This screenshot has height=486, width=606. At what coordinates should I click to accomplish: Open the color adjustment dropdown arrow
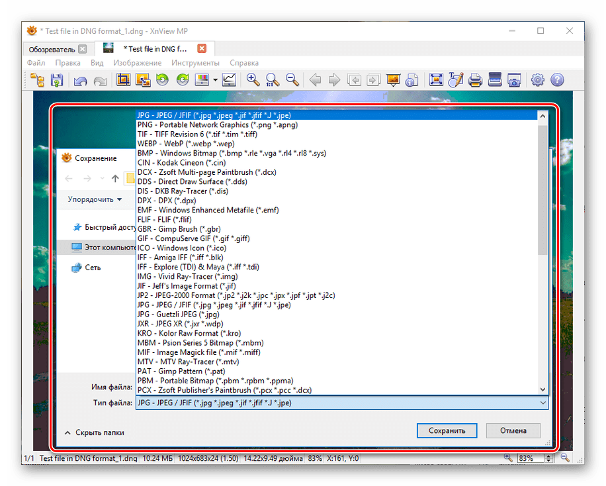pos(215,80)
